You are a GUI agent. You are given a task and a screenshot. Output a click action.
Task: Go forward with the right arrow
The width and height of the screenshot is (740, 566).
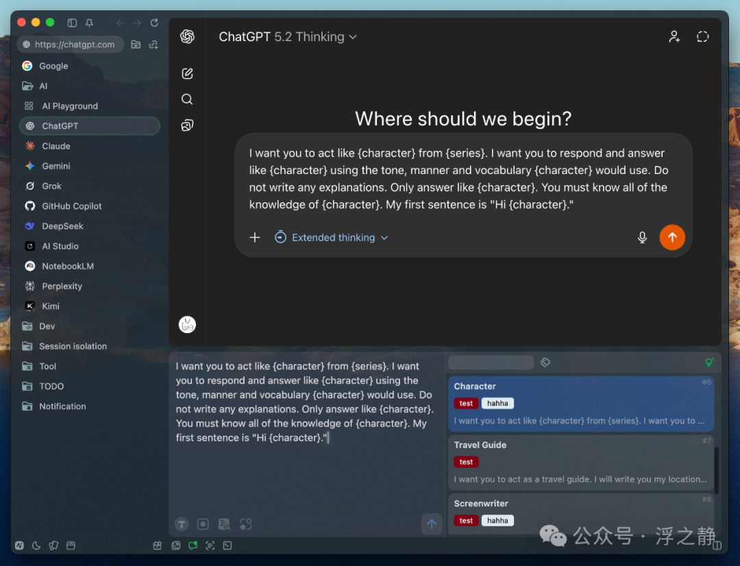pyautogui.click(x=137, y=23)
